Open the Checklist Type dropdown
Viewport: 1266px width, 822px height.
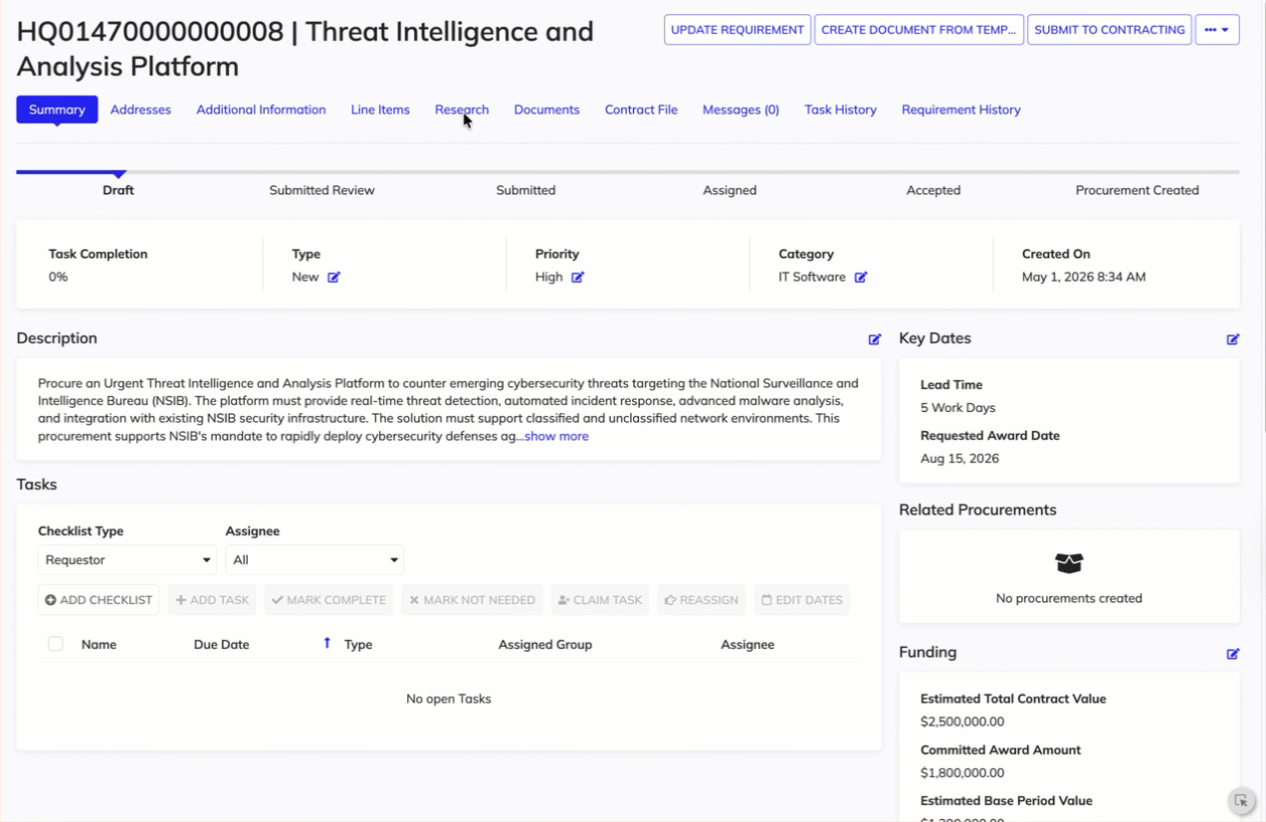click(126, 560)
